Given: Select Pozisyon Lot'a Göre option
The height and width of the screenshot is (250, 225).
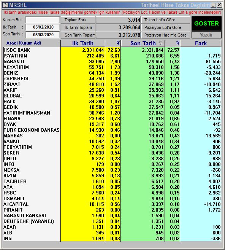Looking at the screenshot, I should (x=166, y=27).
